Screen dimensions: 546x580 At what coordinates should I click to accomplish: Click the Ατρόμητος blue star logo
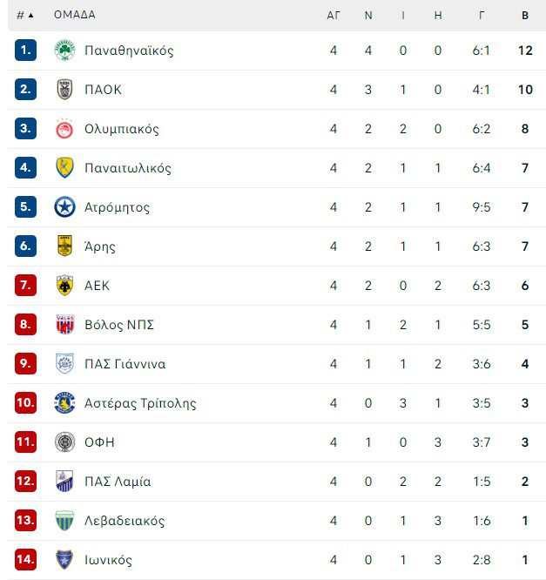click(65, 207)
